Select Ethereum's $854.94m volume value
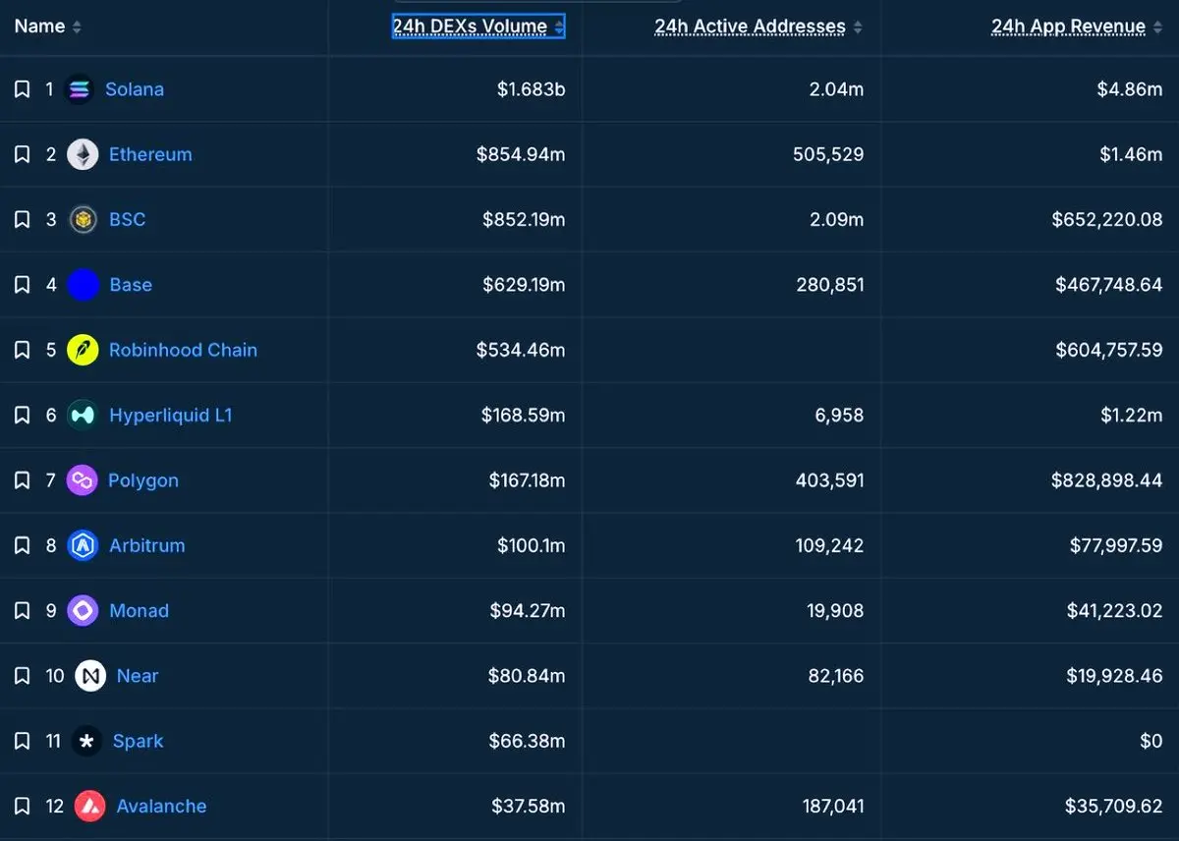The image size is (1179, 841). [x=521, y=154]
